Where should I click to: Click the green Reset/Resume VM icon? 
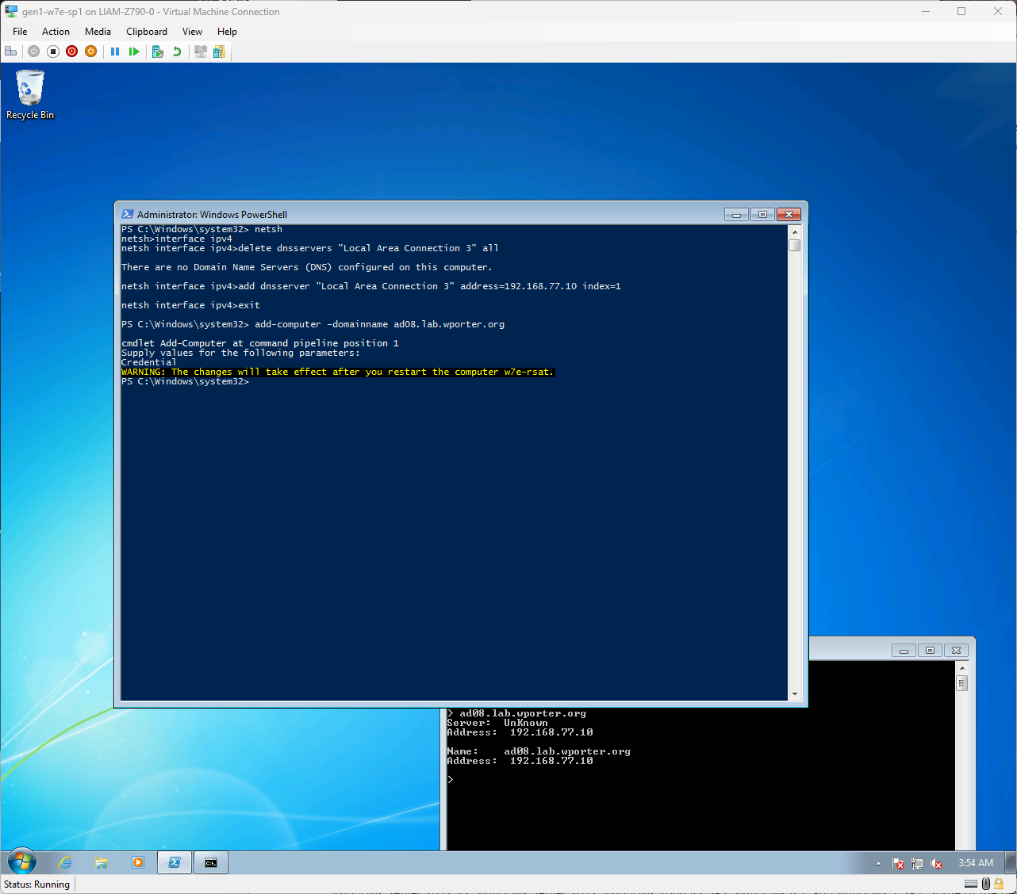(134, 52)
